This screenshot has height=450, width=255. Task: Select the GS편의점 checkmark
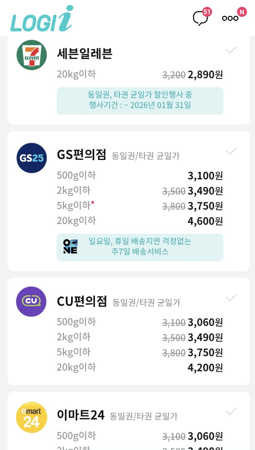231,152
